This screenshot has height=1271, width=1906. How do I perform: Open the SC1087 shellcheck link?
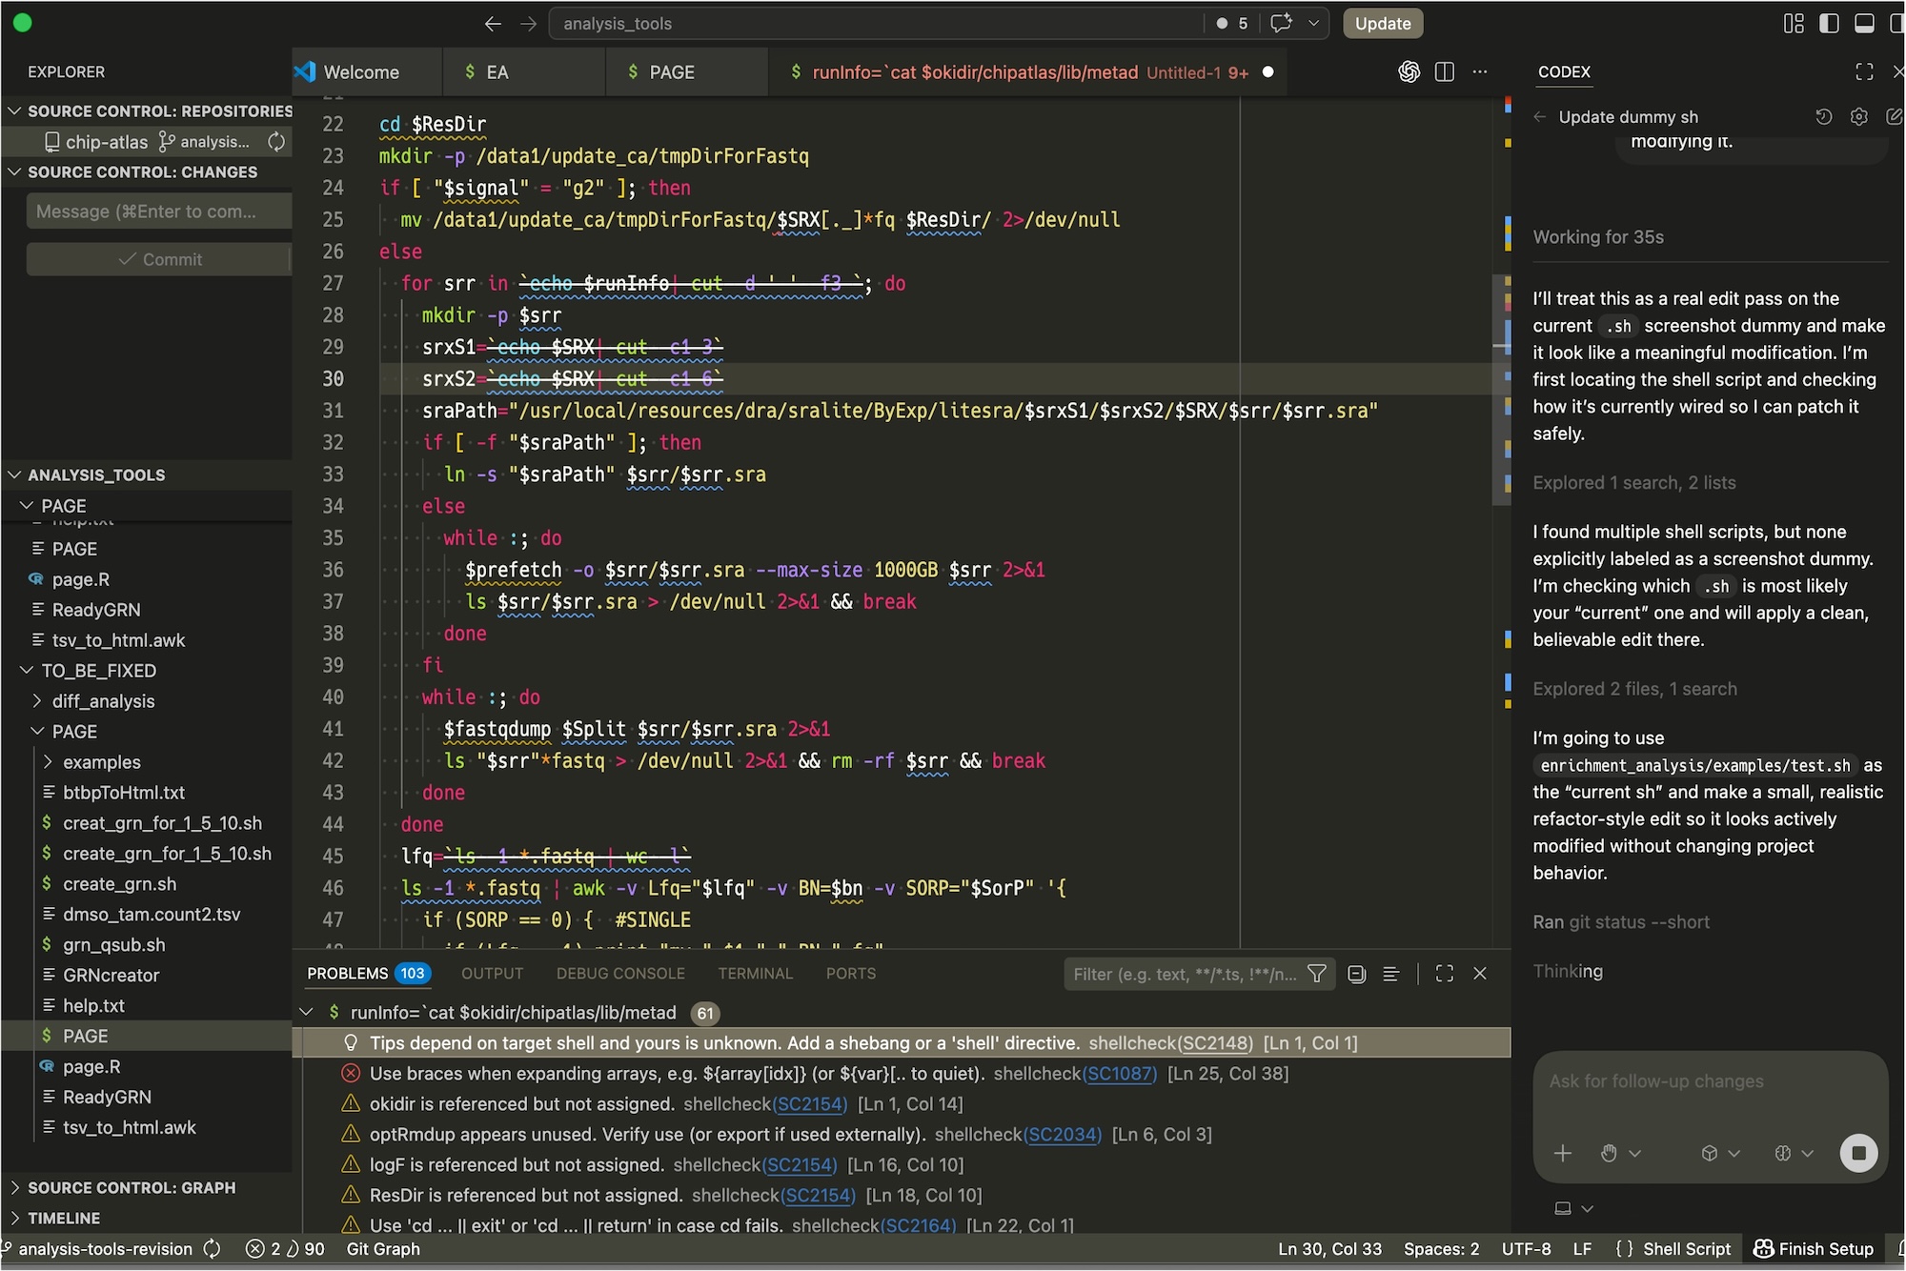[x=1120, y=1073]
